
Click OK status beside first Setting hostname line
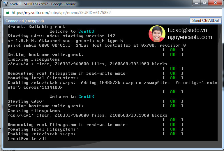point(173,55)
